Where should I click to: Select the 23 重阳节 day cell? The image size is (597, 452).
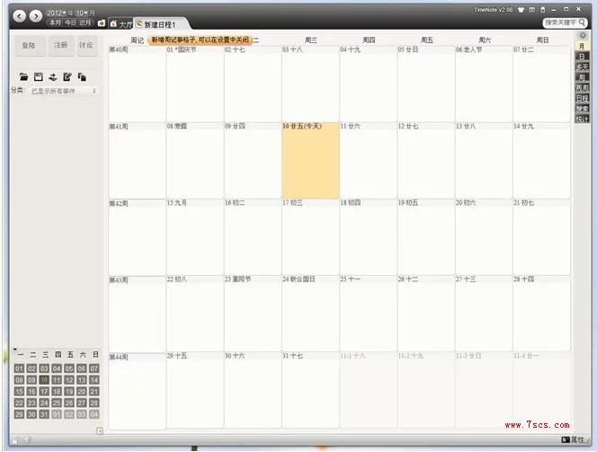(253, 314)
